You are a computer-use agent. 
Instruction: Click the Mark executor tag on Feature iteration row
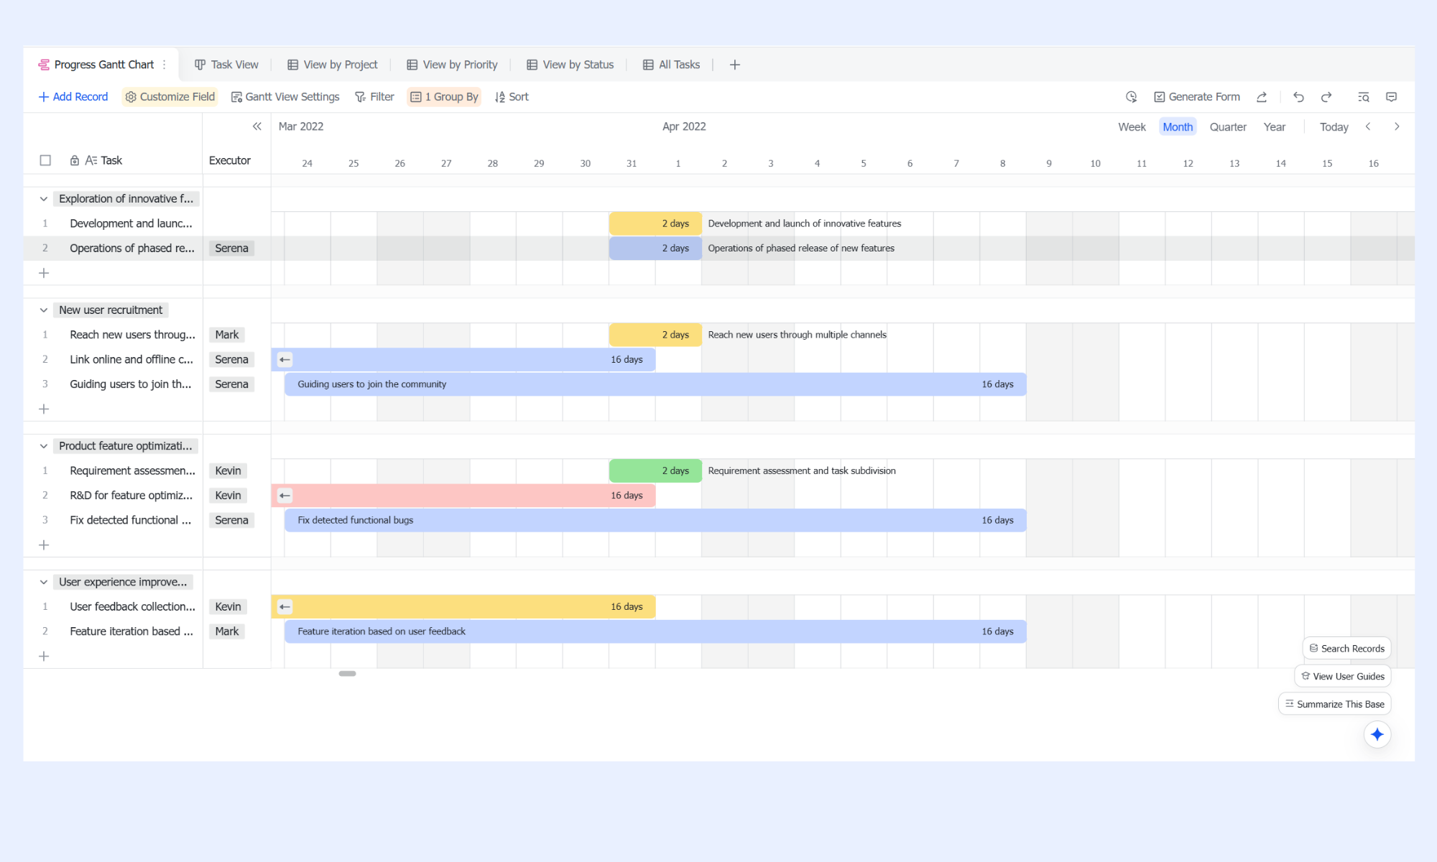click(226, 631)
